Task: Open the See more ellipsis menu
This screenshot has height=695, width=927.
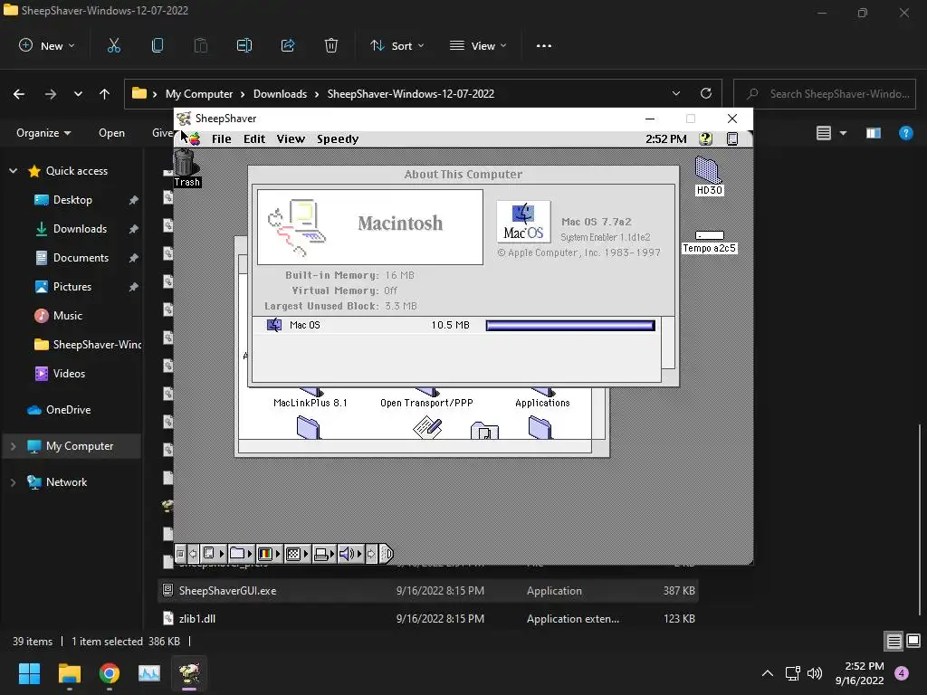Action: pyautogui.click(x=544, y=45)
